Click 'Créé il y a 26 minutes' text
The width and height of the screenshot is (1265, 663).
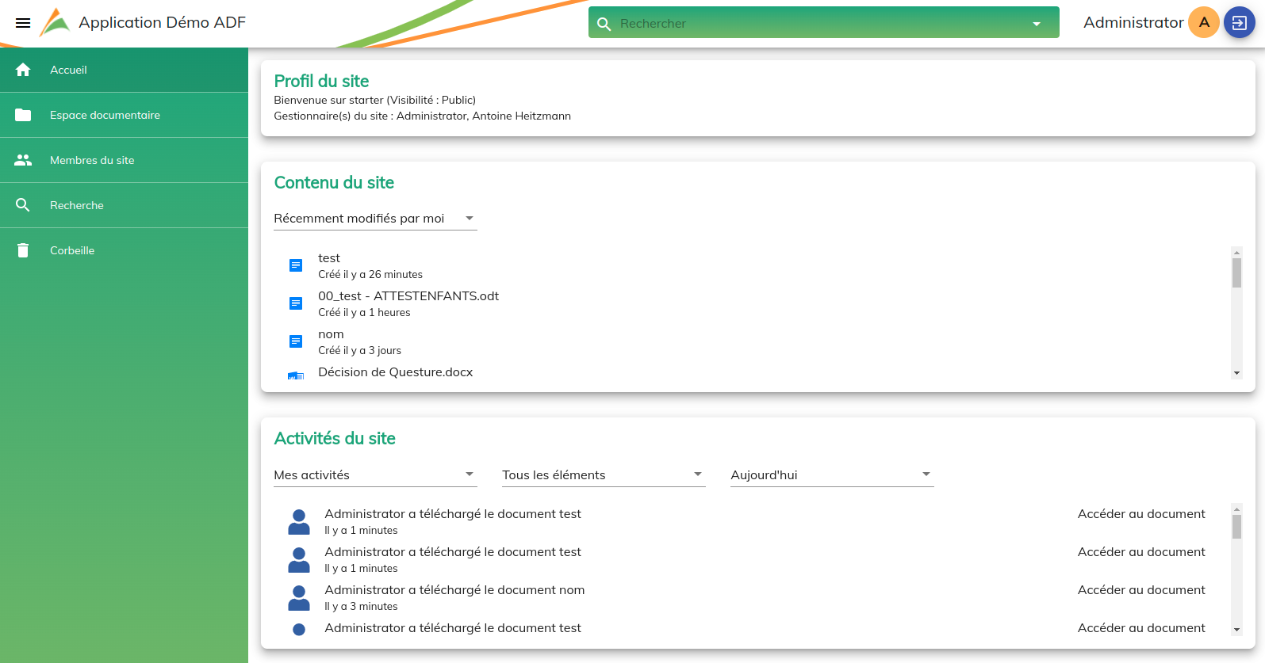pos(370,275)
